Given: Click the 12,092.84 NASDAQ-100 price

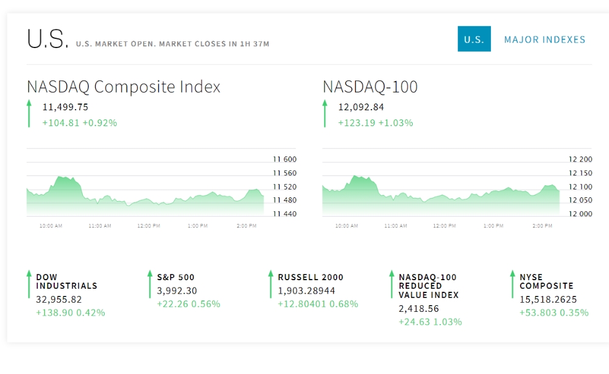Looking at the screenshot, I should [361, 107].
